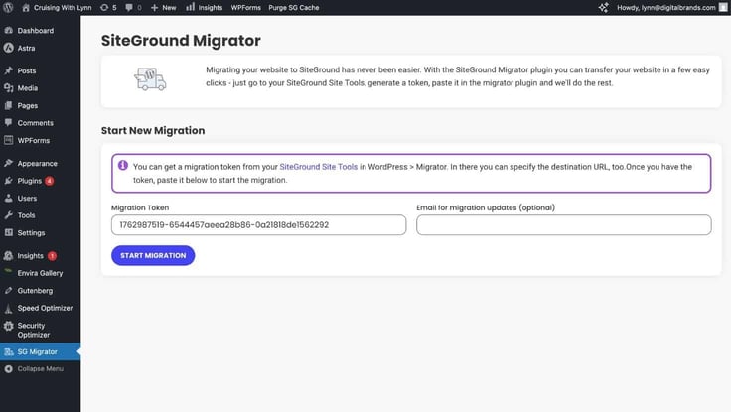Screen dimensions: 731x412
Task: Open the New content menu
Action: (163, 8)
